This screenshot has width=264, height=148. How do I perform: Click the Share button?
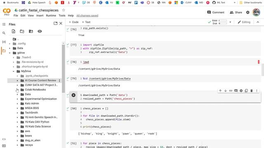point(236,12)
